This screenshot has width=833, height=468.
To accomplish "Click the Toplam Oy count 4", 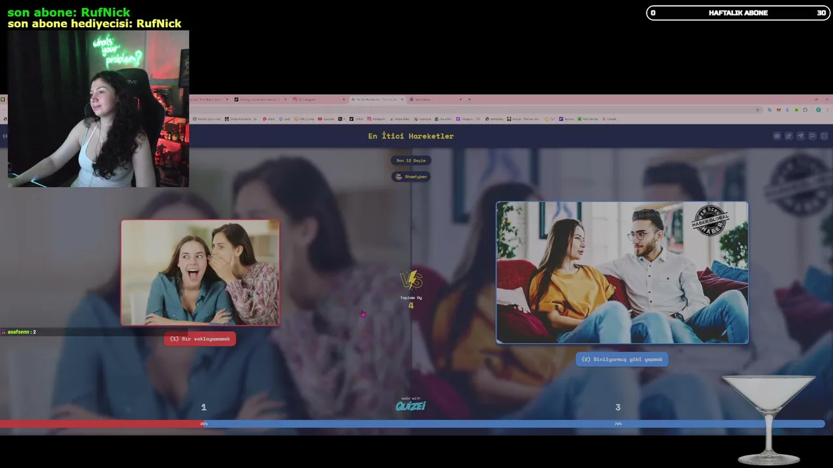I will tap(411, 305).
